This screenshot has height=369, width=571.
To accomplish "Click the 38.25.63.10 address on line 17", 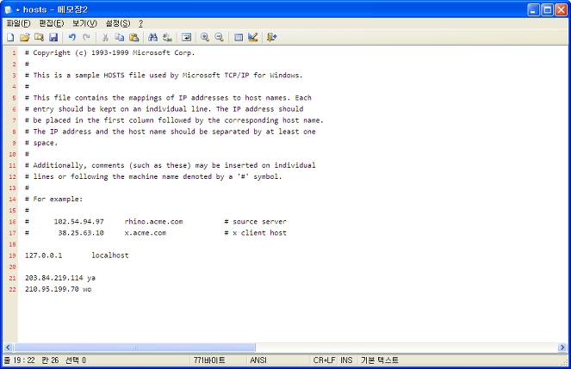I will (x=81, y=233).
